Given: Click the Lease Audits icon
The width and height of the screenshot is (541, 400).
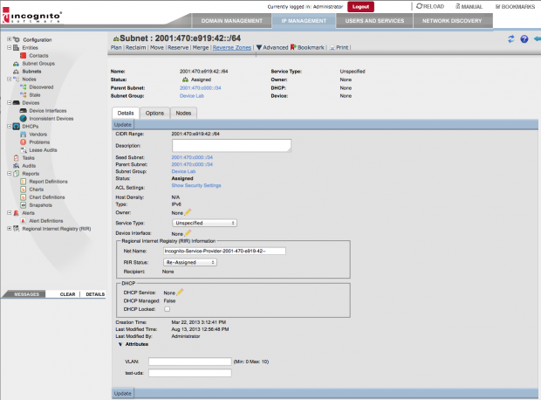Looking at the screenshot, I should coord(23,150).
